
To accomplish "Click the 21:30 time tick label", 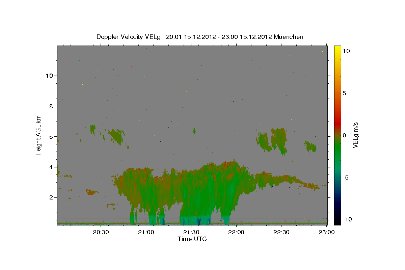I will pos(191,232).
